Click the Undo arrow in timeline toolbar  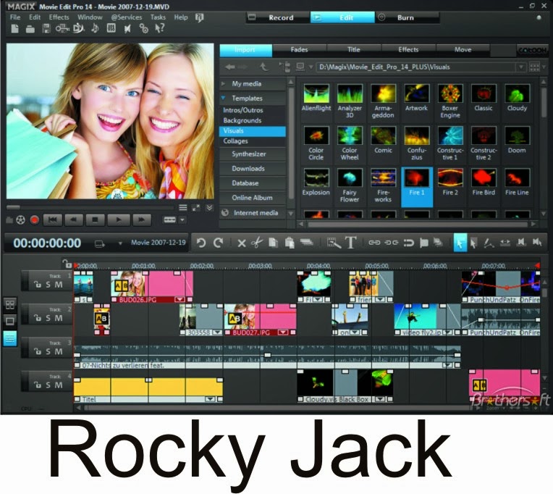(x=201, y=243)
